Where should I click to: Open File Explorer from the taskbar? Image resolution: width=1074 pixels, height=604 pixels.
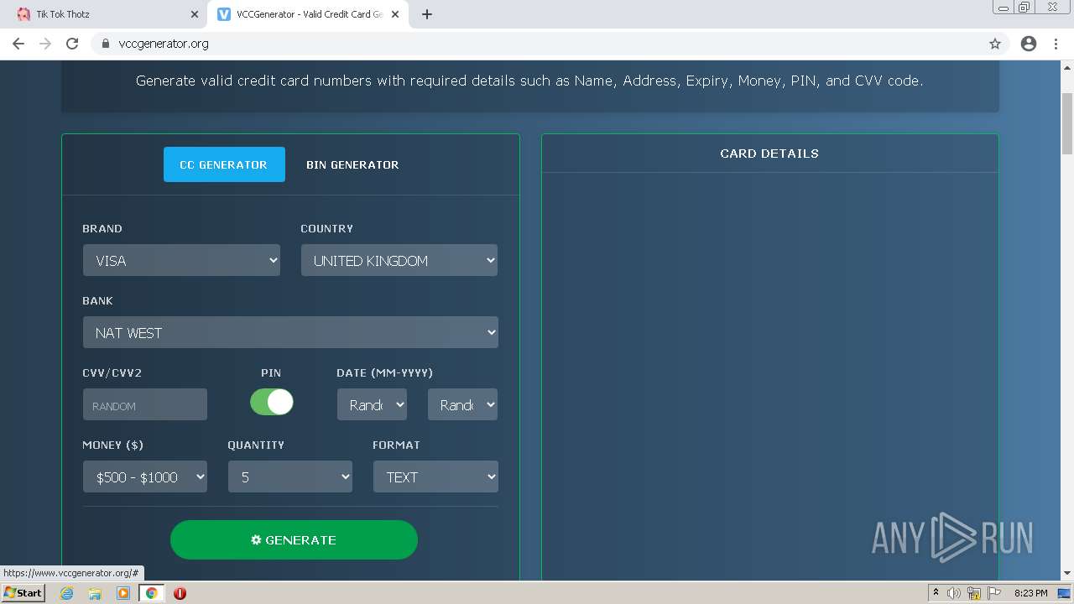95,593
